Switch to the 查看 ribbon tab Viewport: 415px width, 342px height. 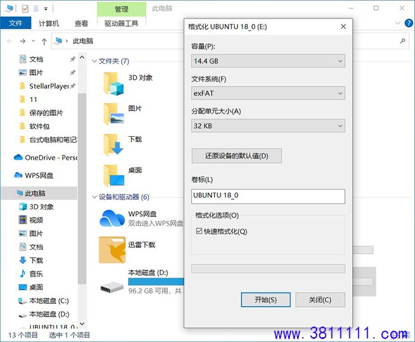[x=81, y=24]
